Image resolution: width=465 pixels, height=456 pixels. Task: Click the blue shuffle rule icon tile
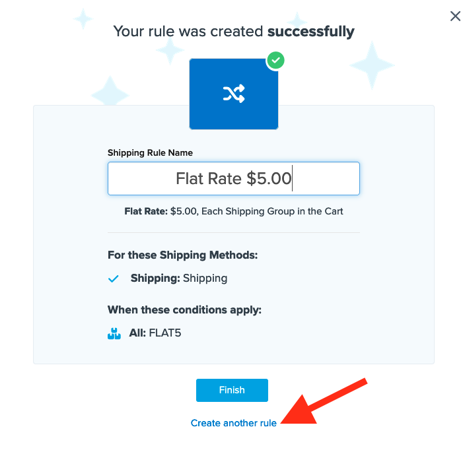pyautogui.click(x=233, y=94)
